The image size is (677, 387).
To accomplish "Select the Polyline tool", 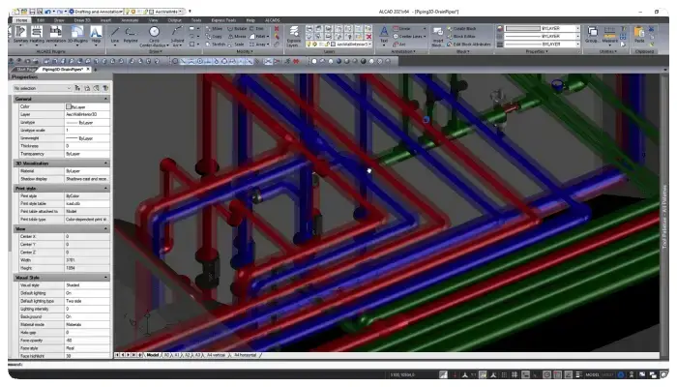I will pos(131,35).
